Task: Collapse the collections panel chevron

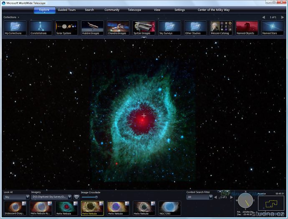Action: [144, 38]
